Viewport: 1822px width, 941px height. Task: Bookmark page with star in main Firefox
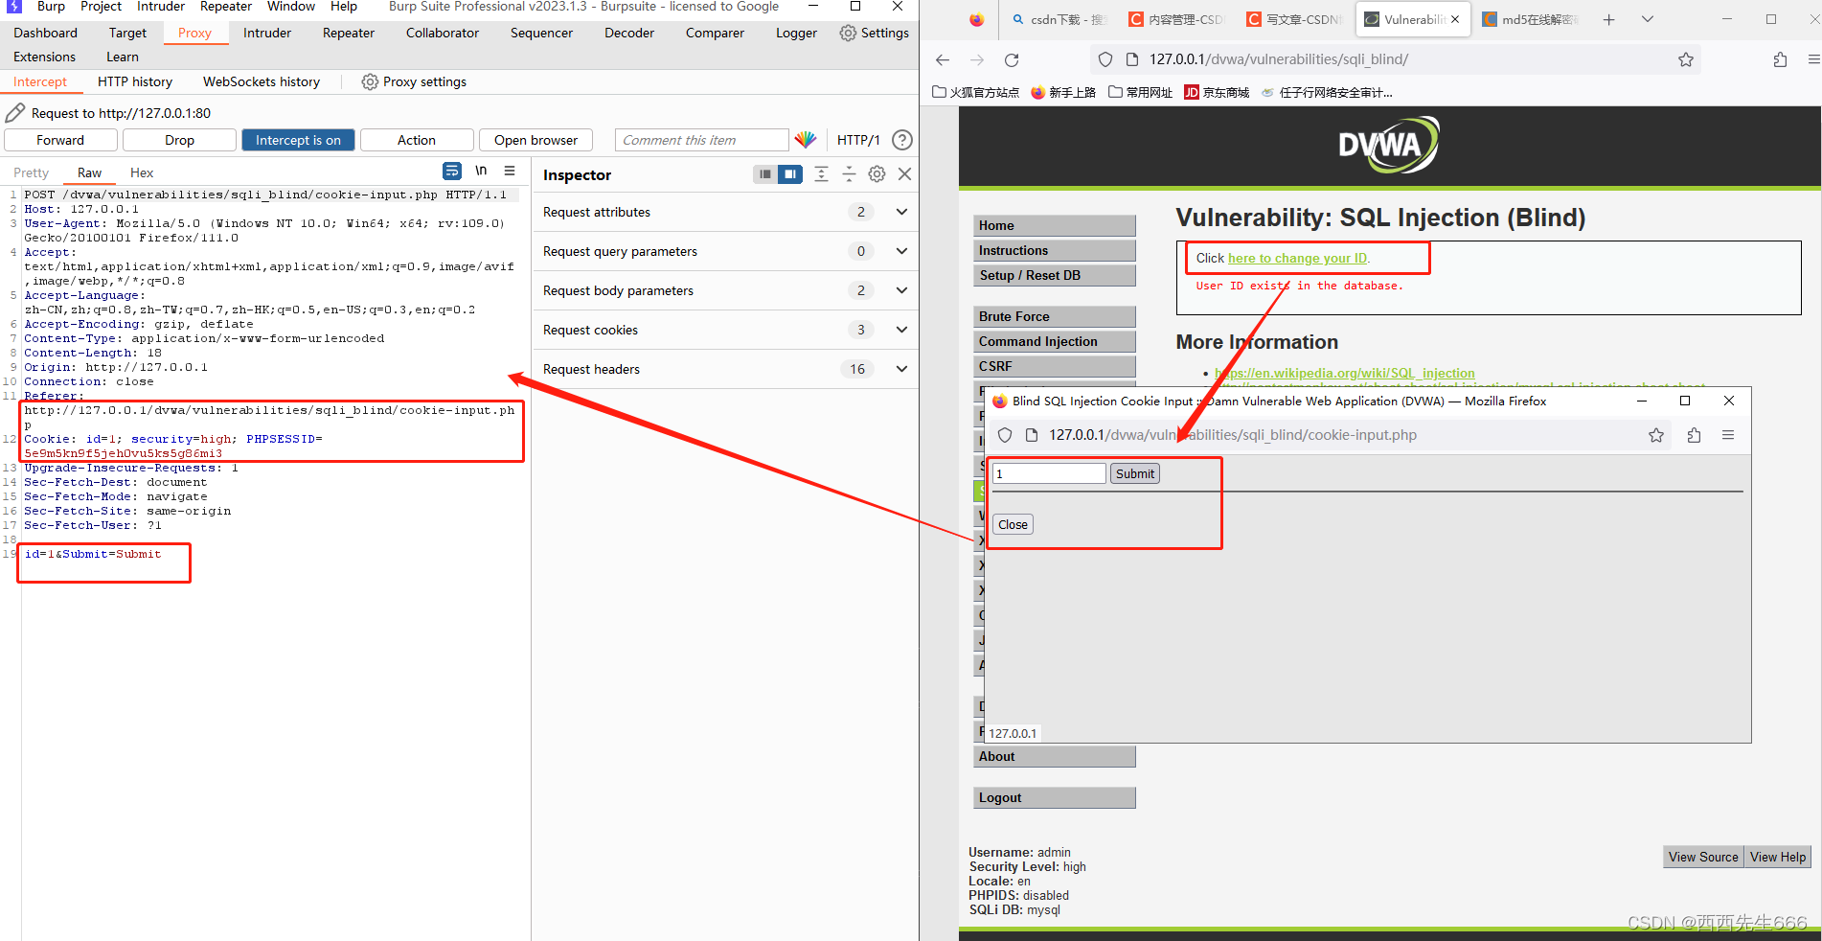coord(1686,59)
